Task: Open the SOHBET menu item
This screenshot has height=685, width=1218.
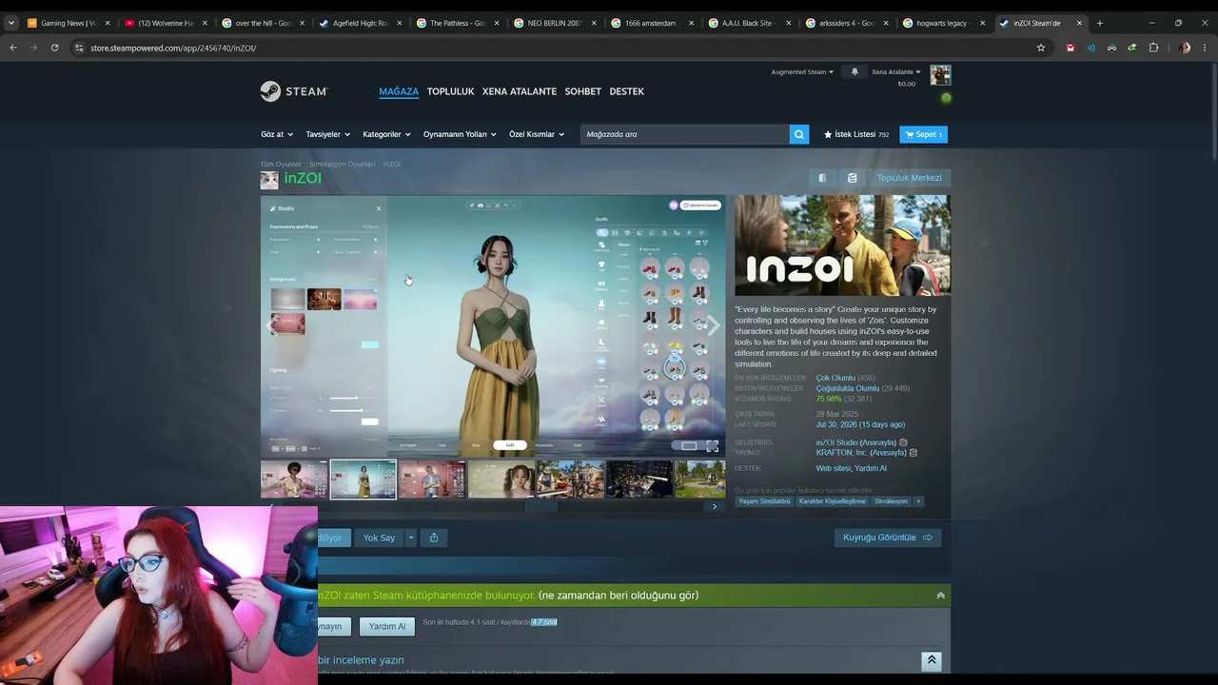Action: tap(583, 91)
